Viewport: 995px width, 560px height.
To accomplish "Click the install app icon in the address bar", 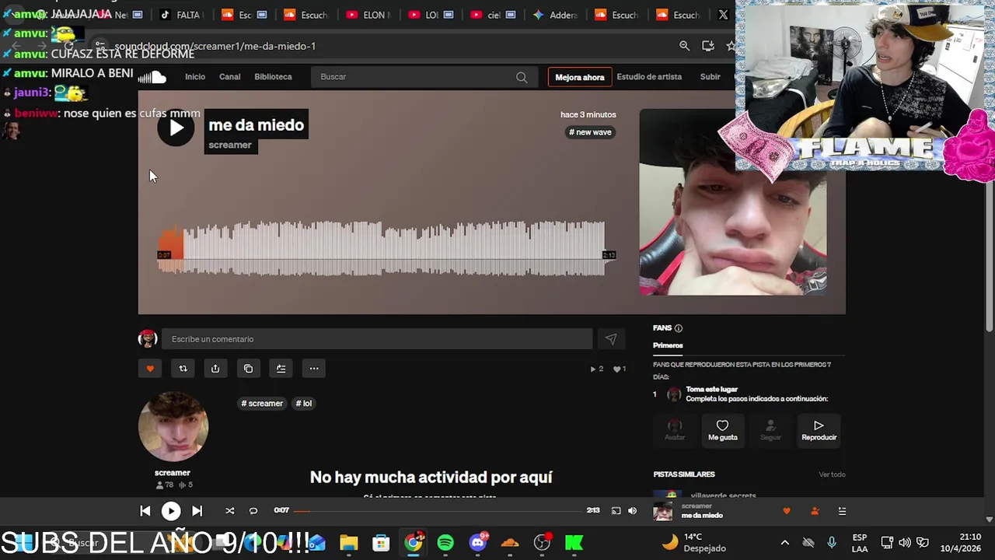I will 707,46.
